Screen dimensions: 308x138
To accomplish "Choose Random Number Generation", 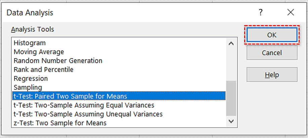I will [58, 61].
